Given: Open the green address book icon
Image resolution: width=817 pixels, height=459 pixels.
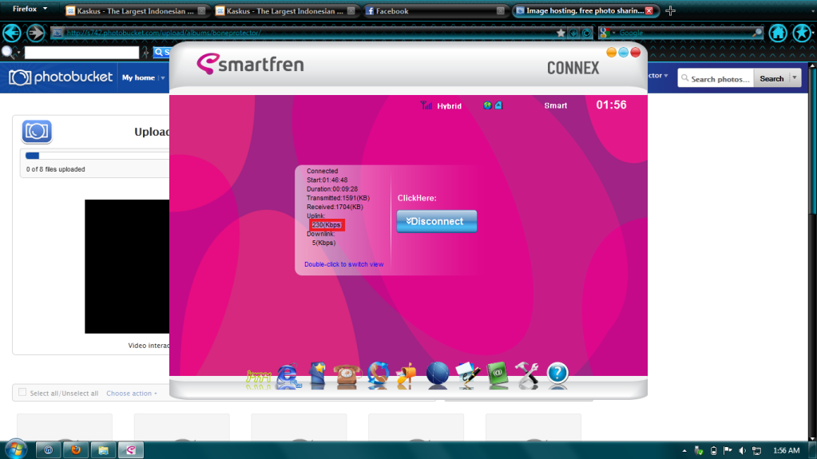Looking at the screenshot, I should 497,375.
